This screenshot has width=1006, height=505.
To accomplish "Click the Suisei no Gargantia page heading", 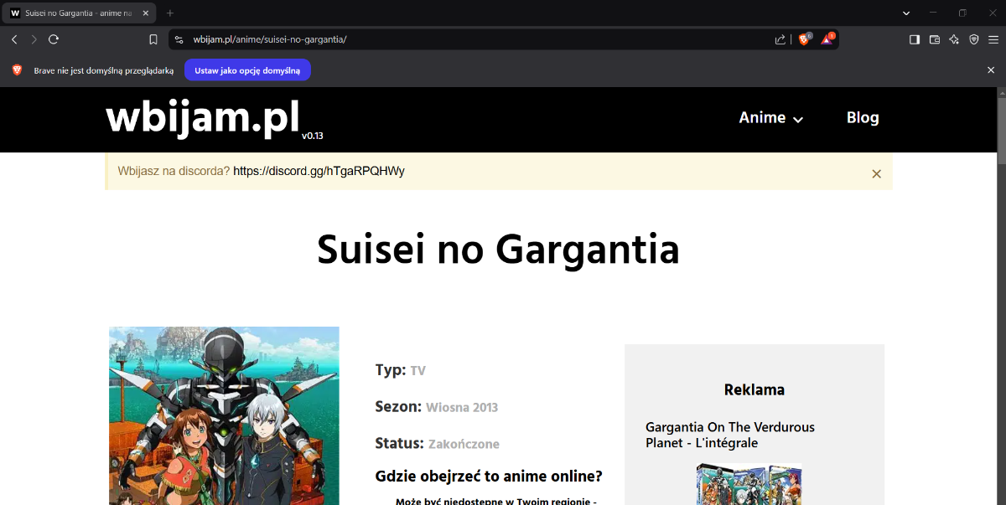I will click(498, 249).
